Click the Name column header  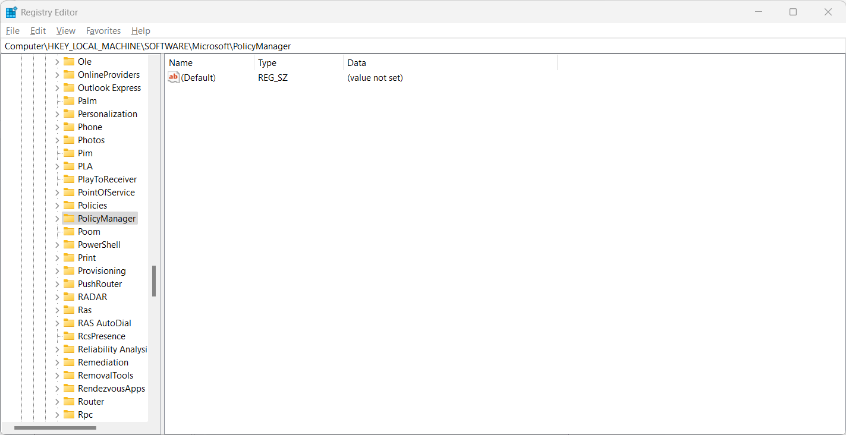click(x=209, y=62)
